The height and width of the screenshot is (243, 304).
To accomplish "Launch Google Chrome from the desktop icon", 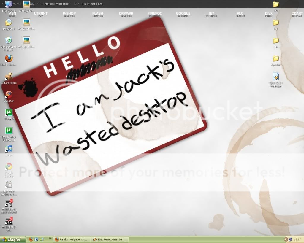I will 9,167.
